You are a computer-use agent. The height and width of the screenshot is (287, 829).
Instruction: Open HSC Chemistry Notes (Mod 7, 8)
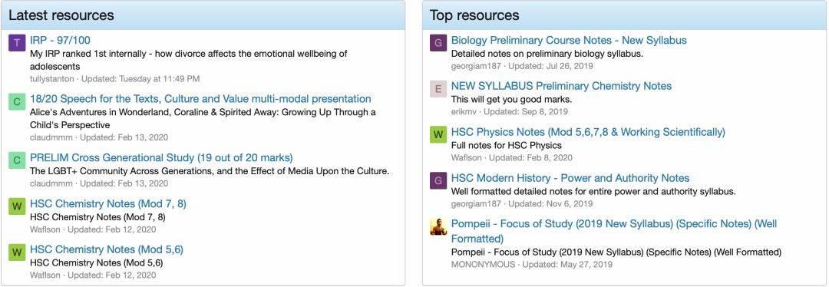[x=108, y=203]
